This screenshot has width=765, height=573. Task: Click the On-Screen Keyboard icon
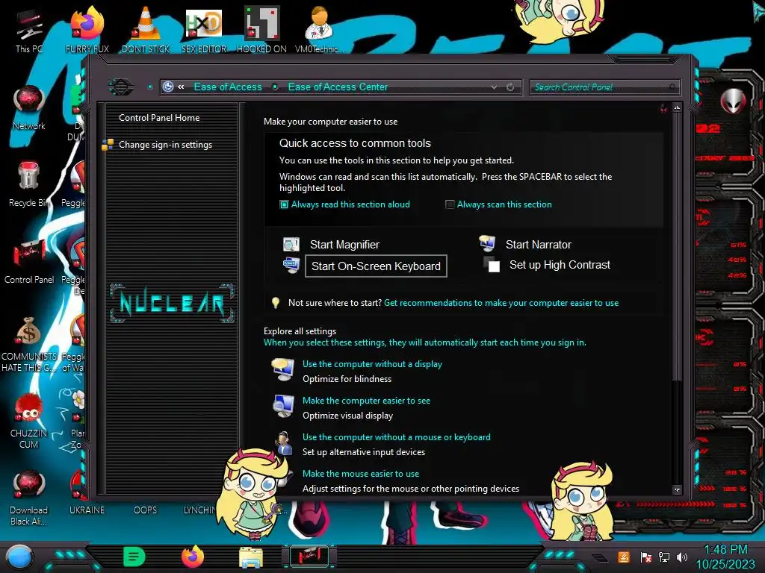point(291,266)
